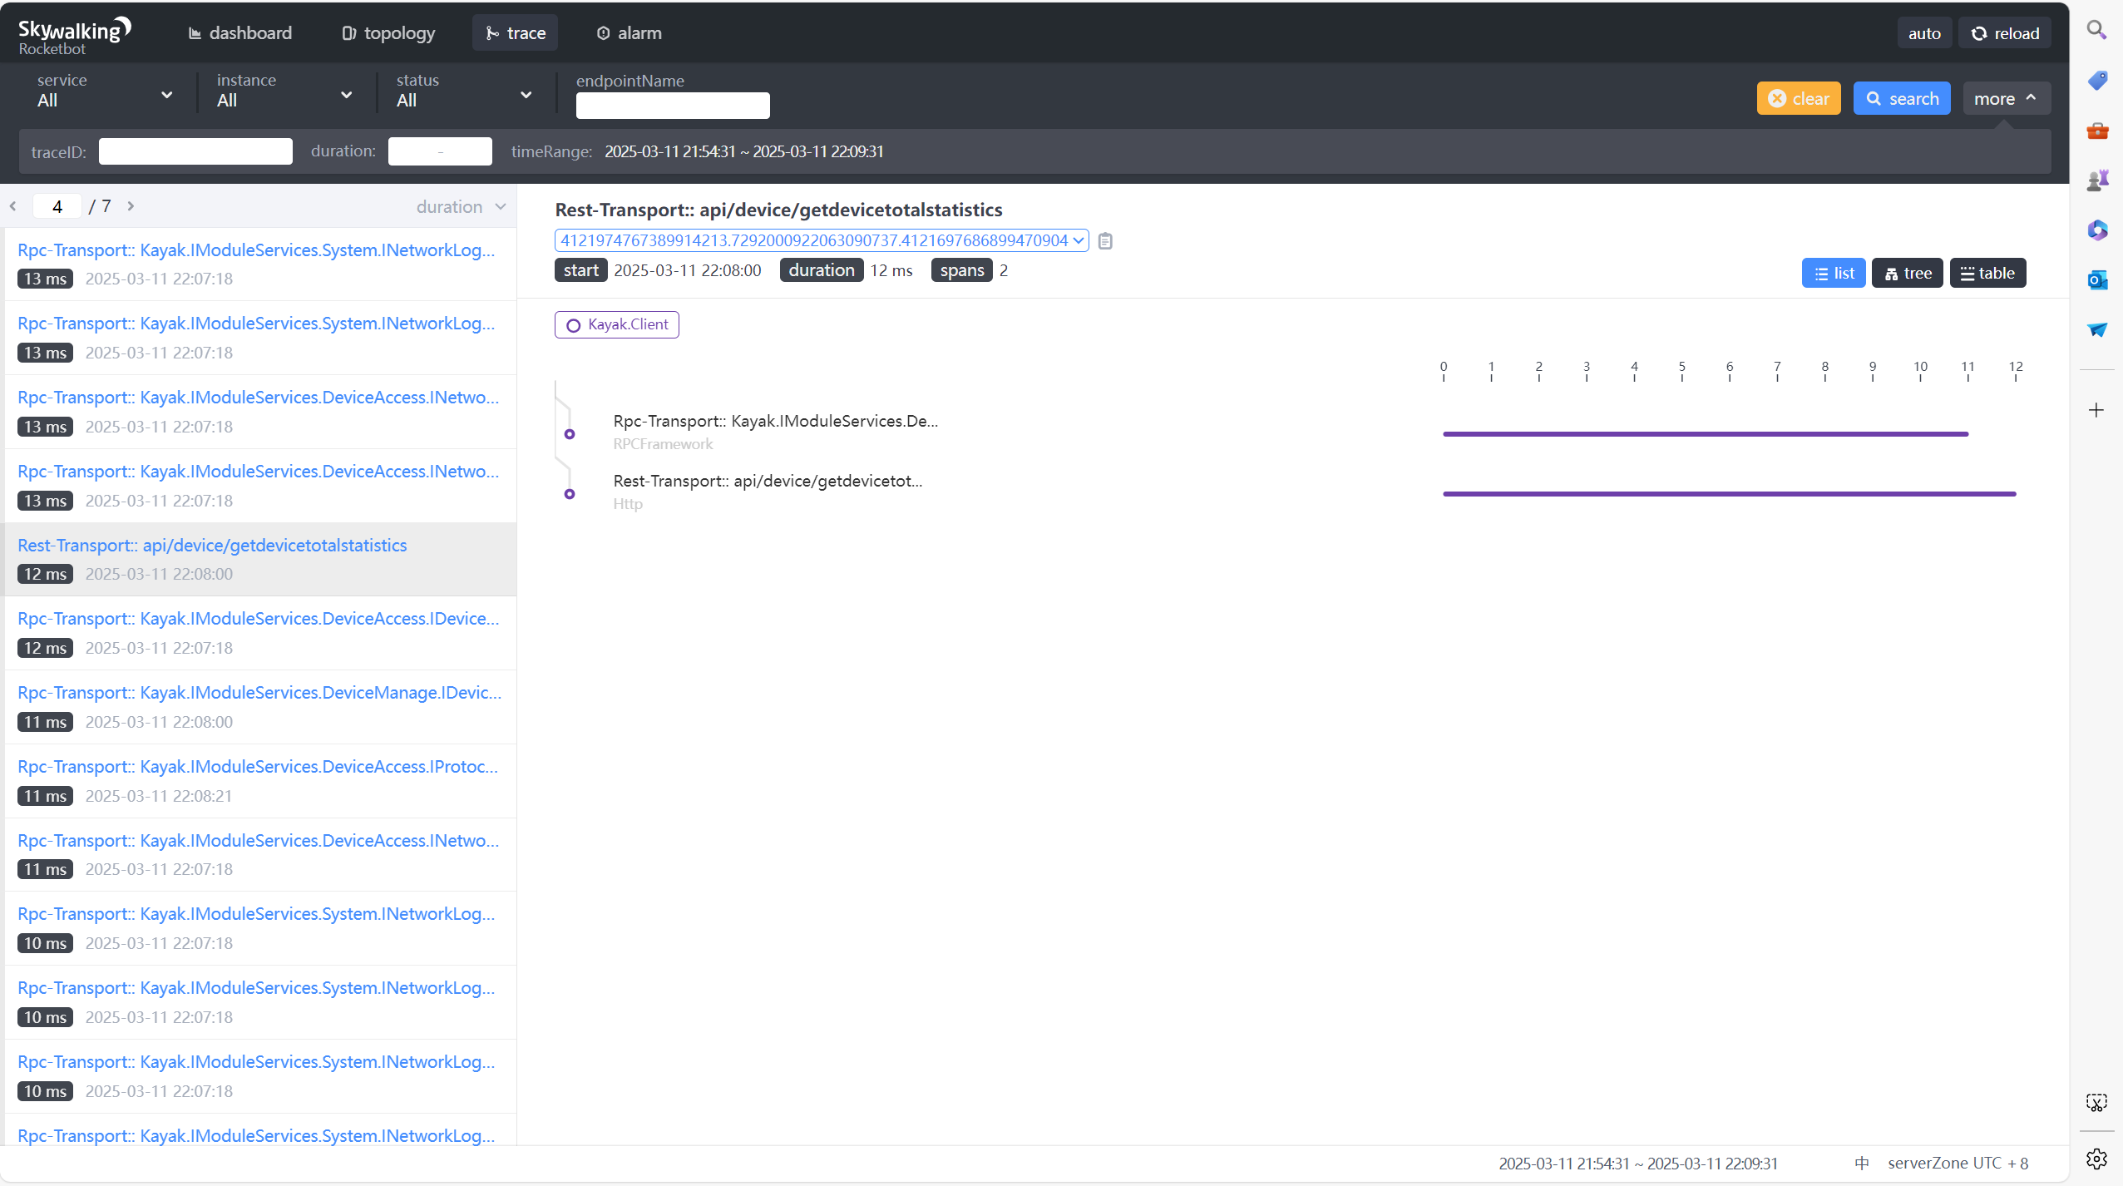Click the sidebar search magnifier icon
Viewport: 2123px width, 1186px height.
(x=2096, y=31)
